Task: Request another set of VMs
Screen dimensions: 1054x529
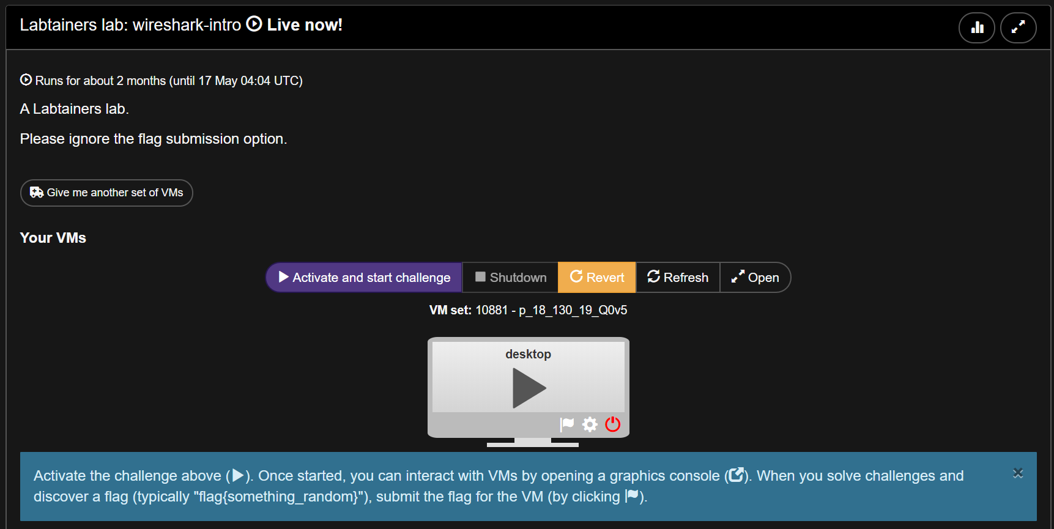Action: [106, 193]
